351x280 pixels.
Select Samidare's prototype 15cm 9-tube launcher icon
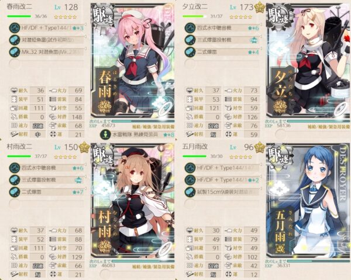point(190,192)
